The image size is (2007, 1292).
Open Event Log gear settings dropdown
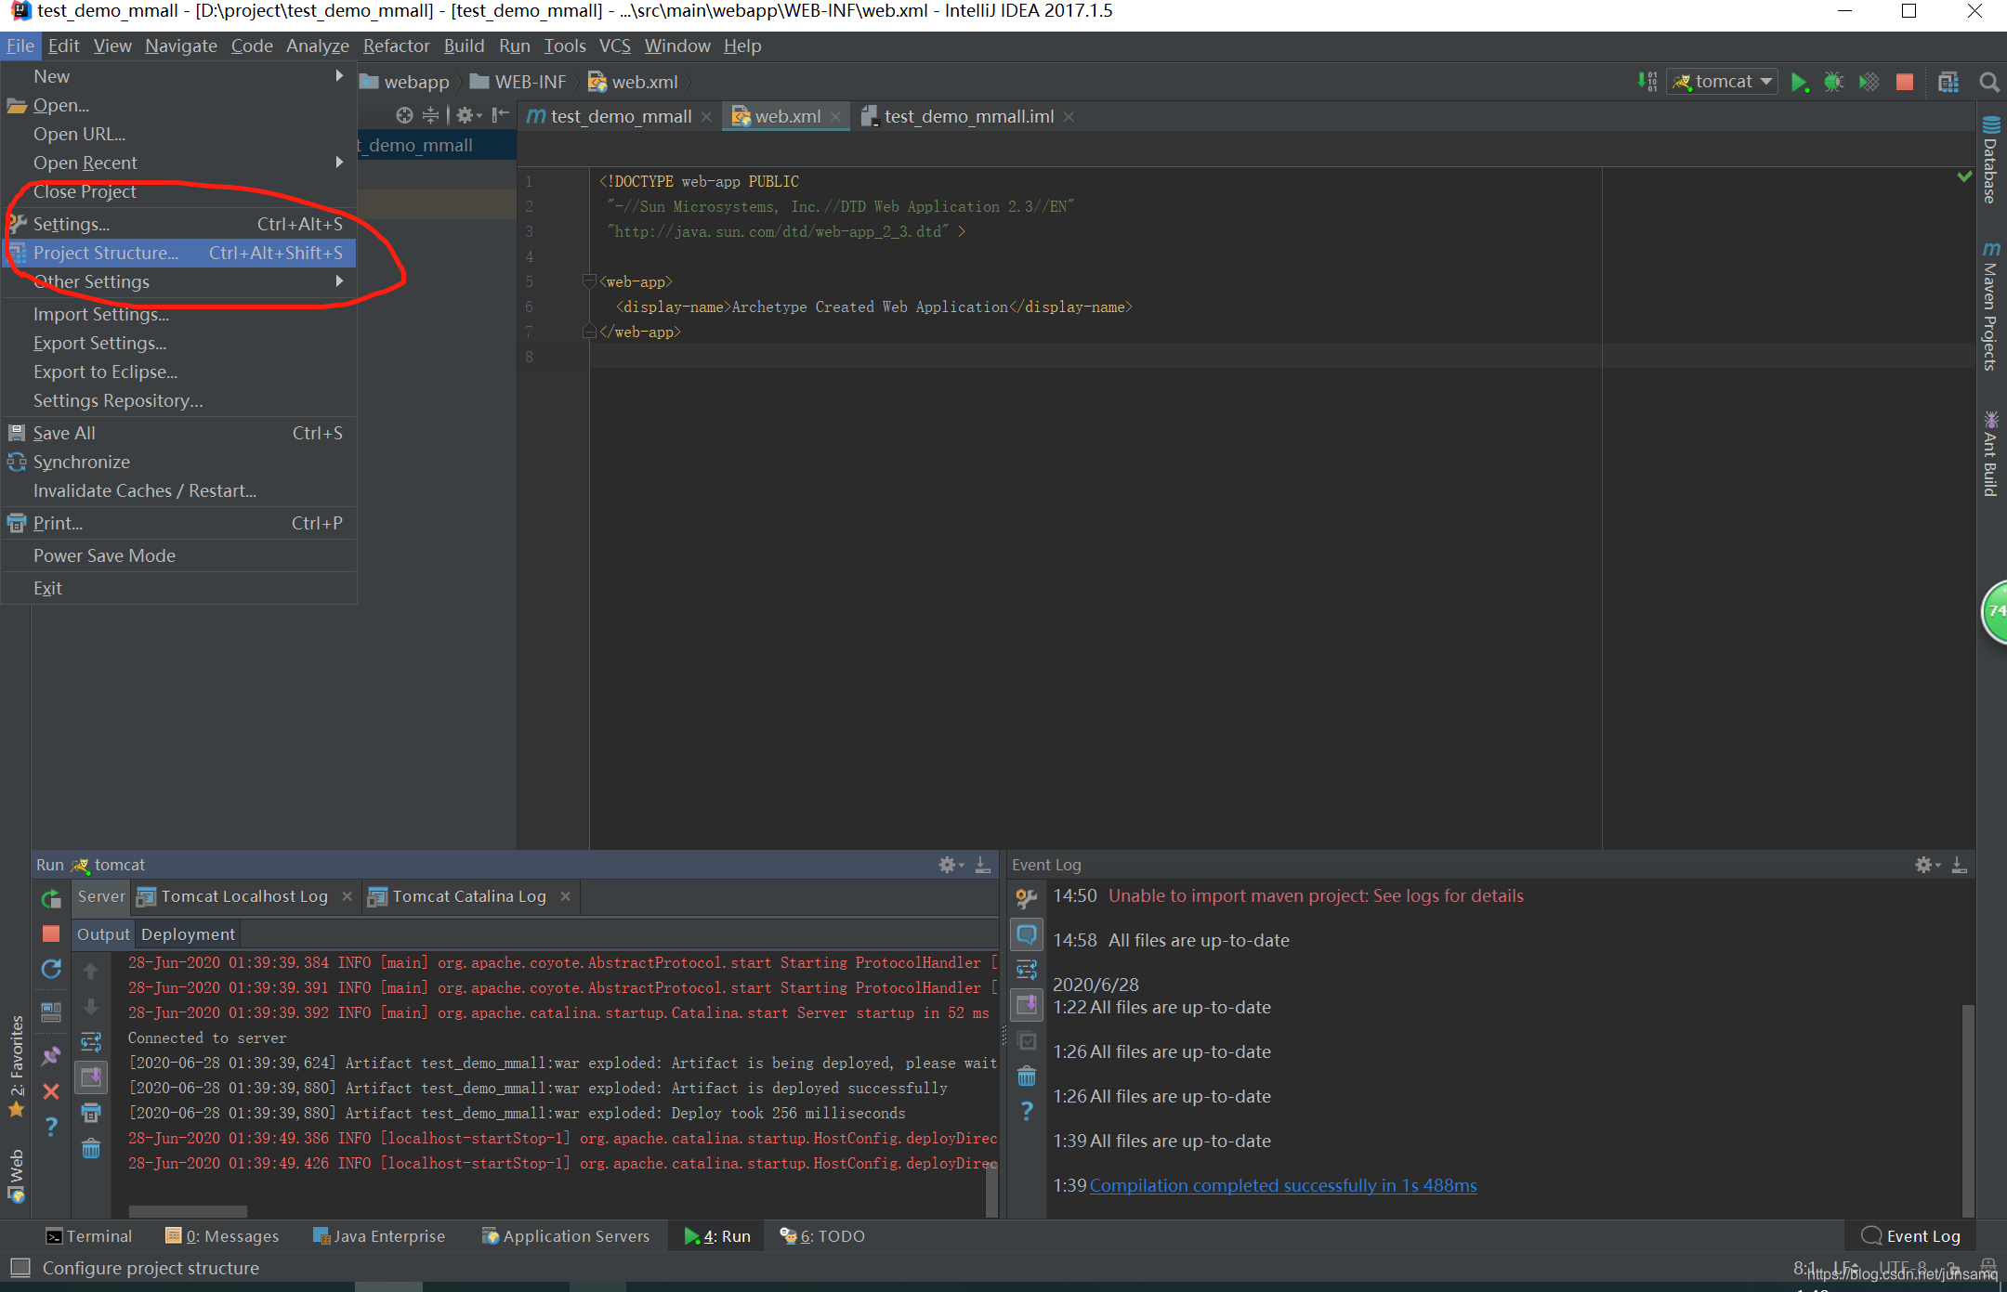click(1927, 865)
